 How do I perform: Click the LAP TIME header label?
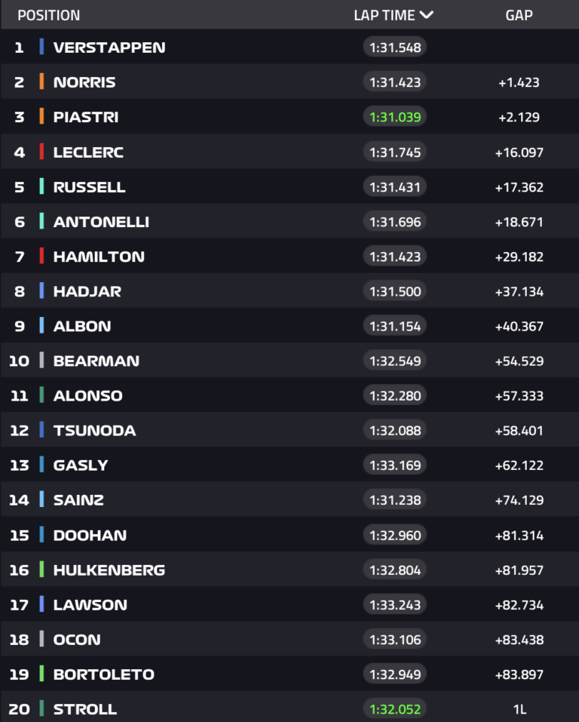pyautogui.click(x=384, y=15)
